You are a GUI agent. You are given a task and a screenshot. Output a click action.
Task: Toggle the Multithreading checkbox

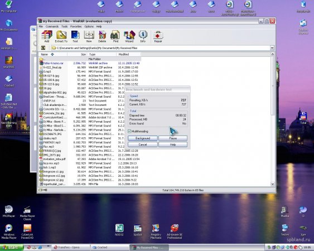129,131
